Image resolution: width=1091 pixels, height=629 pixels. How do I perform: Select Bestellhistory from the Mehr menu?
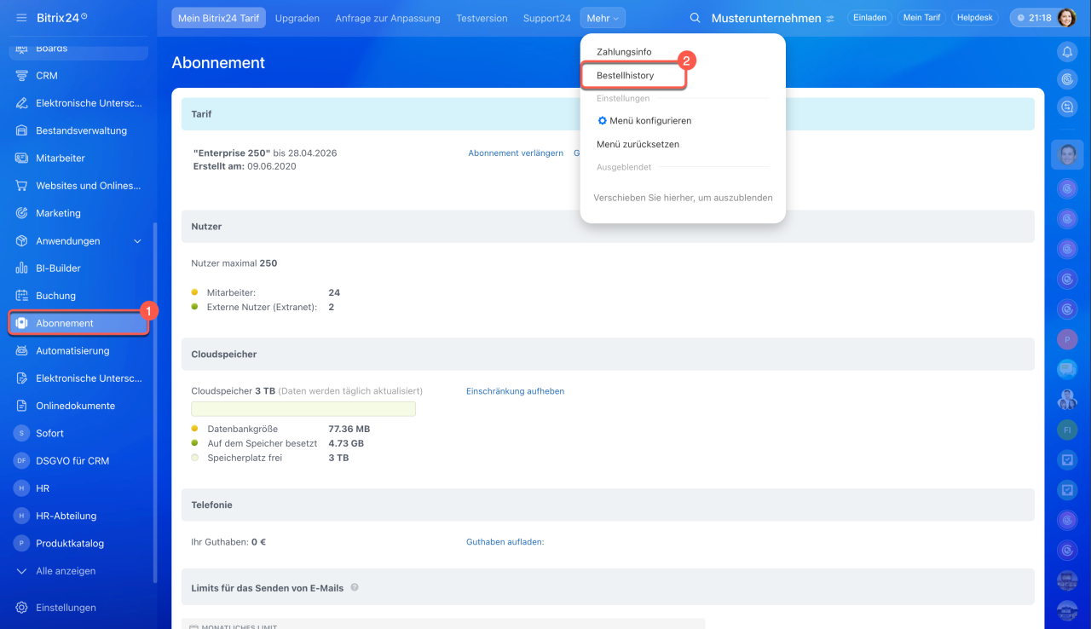click(x=626, y=76)
